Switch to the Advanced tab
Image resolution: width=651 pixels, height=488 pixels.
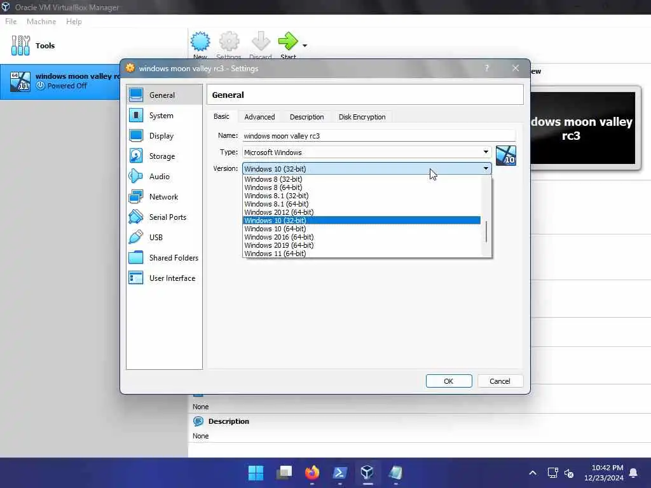click(259, 117)
